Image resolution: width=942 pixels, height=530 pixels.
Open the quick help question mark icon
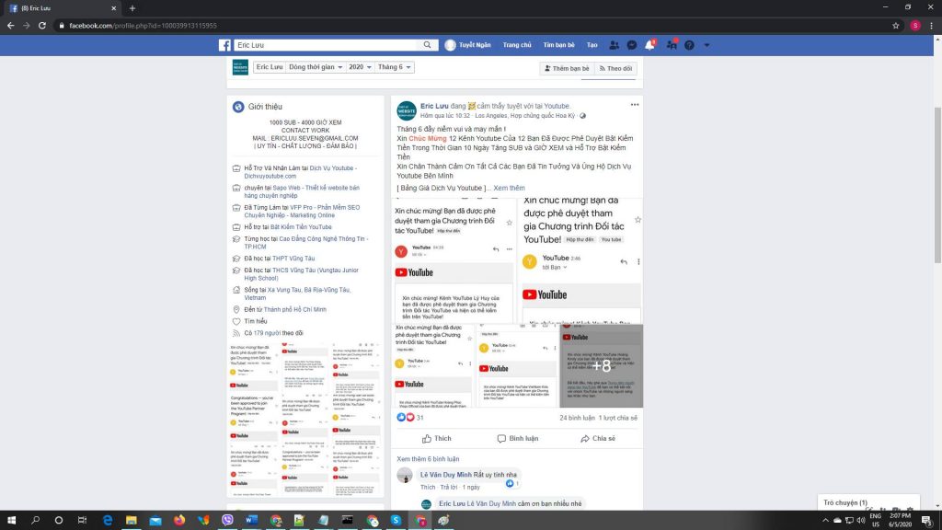[689, 45]
